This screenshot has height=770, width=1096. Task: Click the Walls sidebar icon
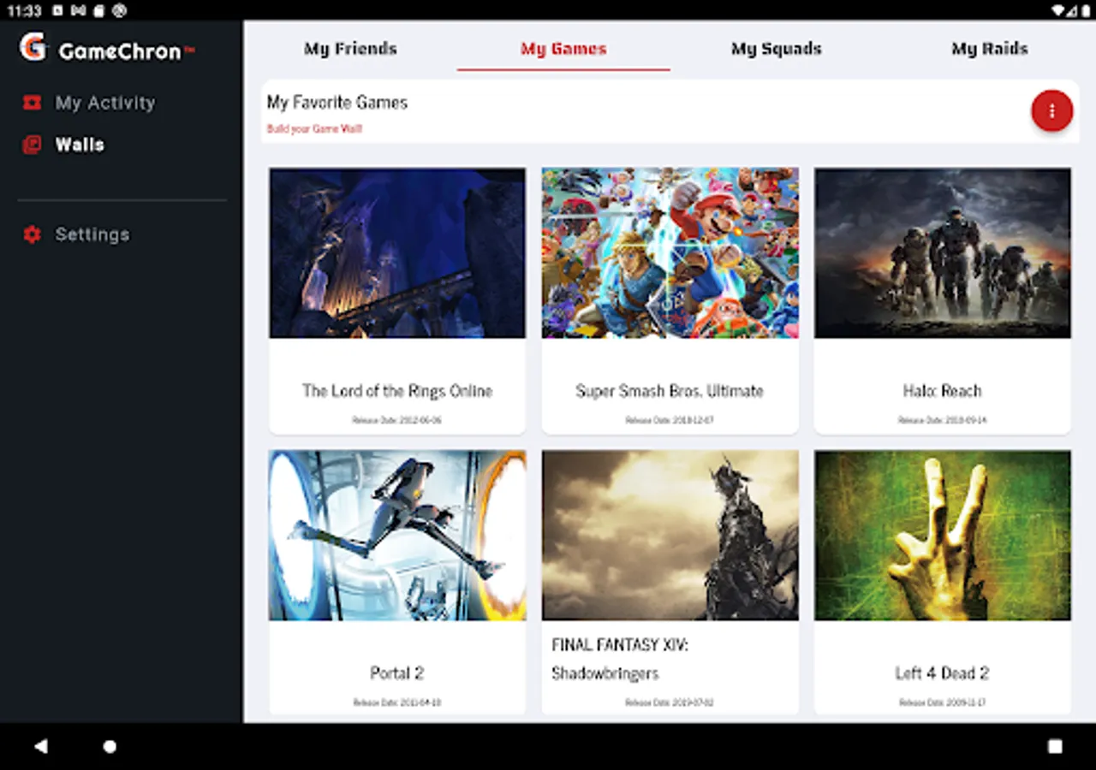pos(32,145)
